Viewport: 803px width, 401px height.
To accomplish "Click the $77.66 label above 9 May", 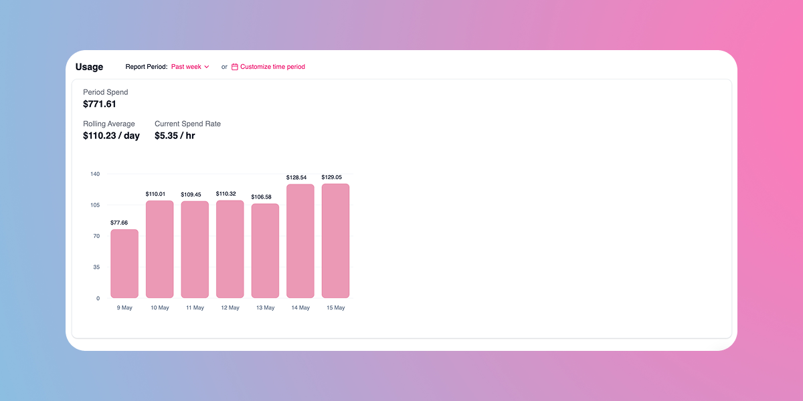I will pos(119,223).
